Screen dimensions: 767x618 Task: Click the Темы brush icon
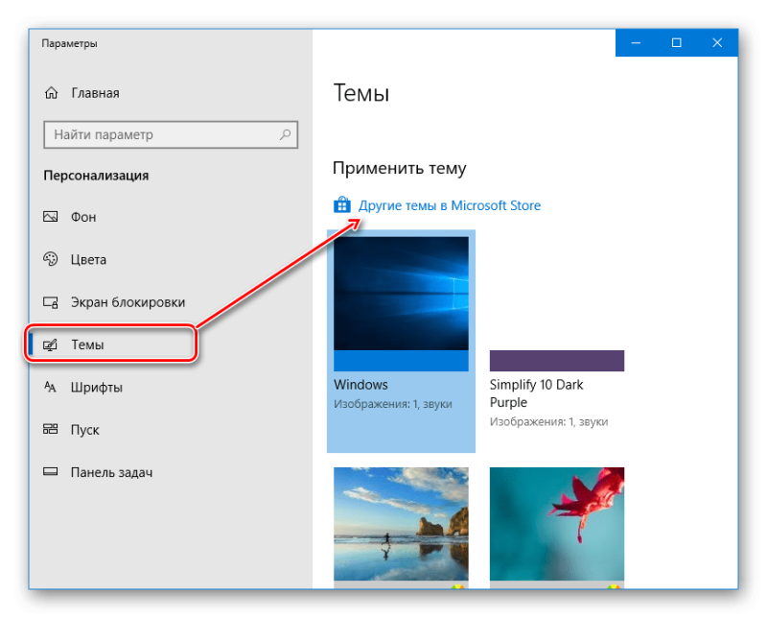coord(51,345)
